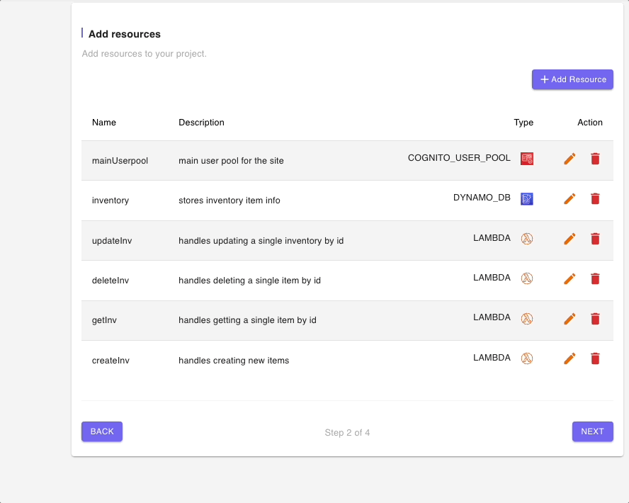Click 'stores inventory item info' description

click(229, 200)
